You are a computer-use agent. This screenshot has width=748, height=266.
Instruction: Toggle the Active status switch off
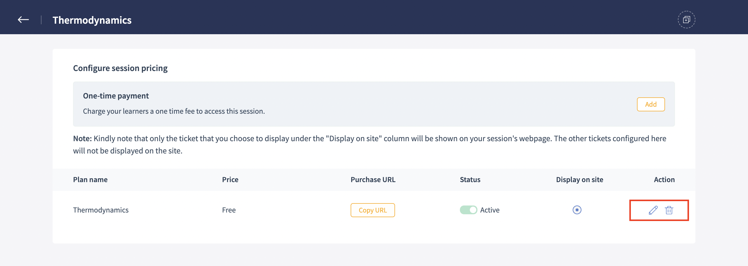(x=468, y=210)
